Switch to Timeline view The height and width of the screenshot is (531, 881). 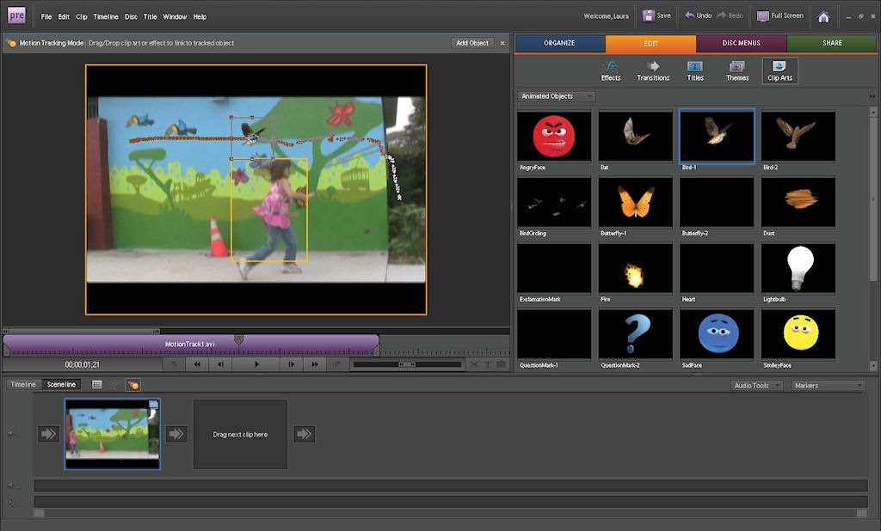(22, 385)
